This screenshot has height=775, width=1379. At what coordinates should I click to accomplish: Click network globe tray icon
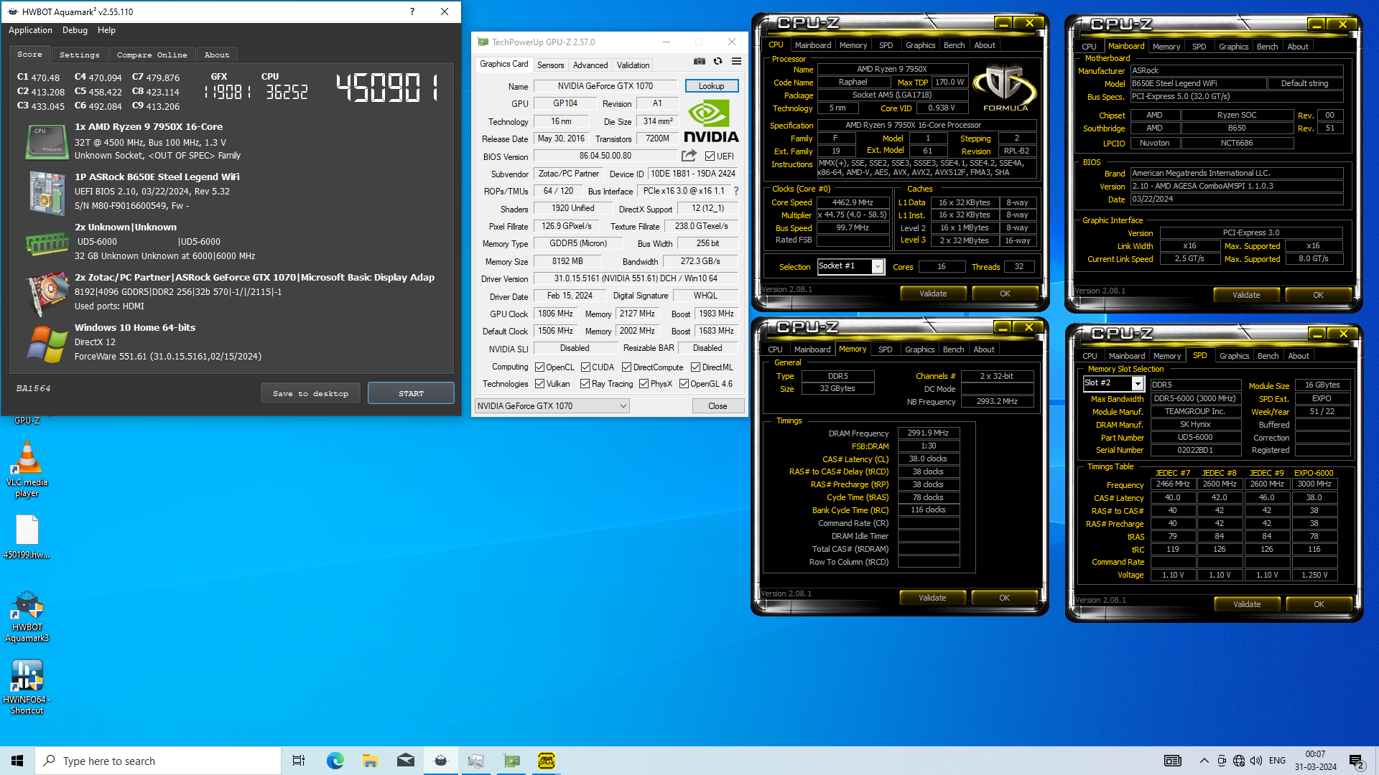click(x=1239, y=761)
